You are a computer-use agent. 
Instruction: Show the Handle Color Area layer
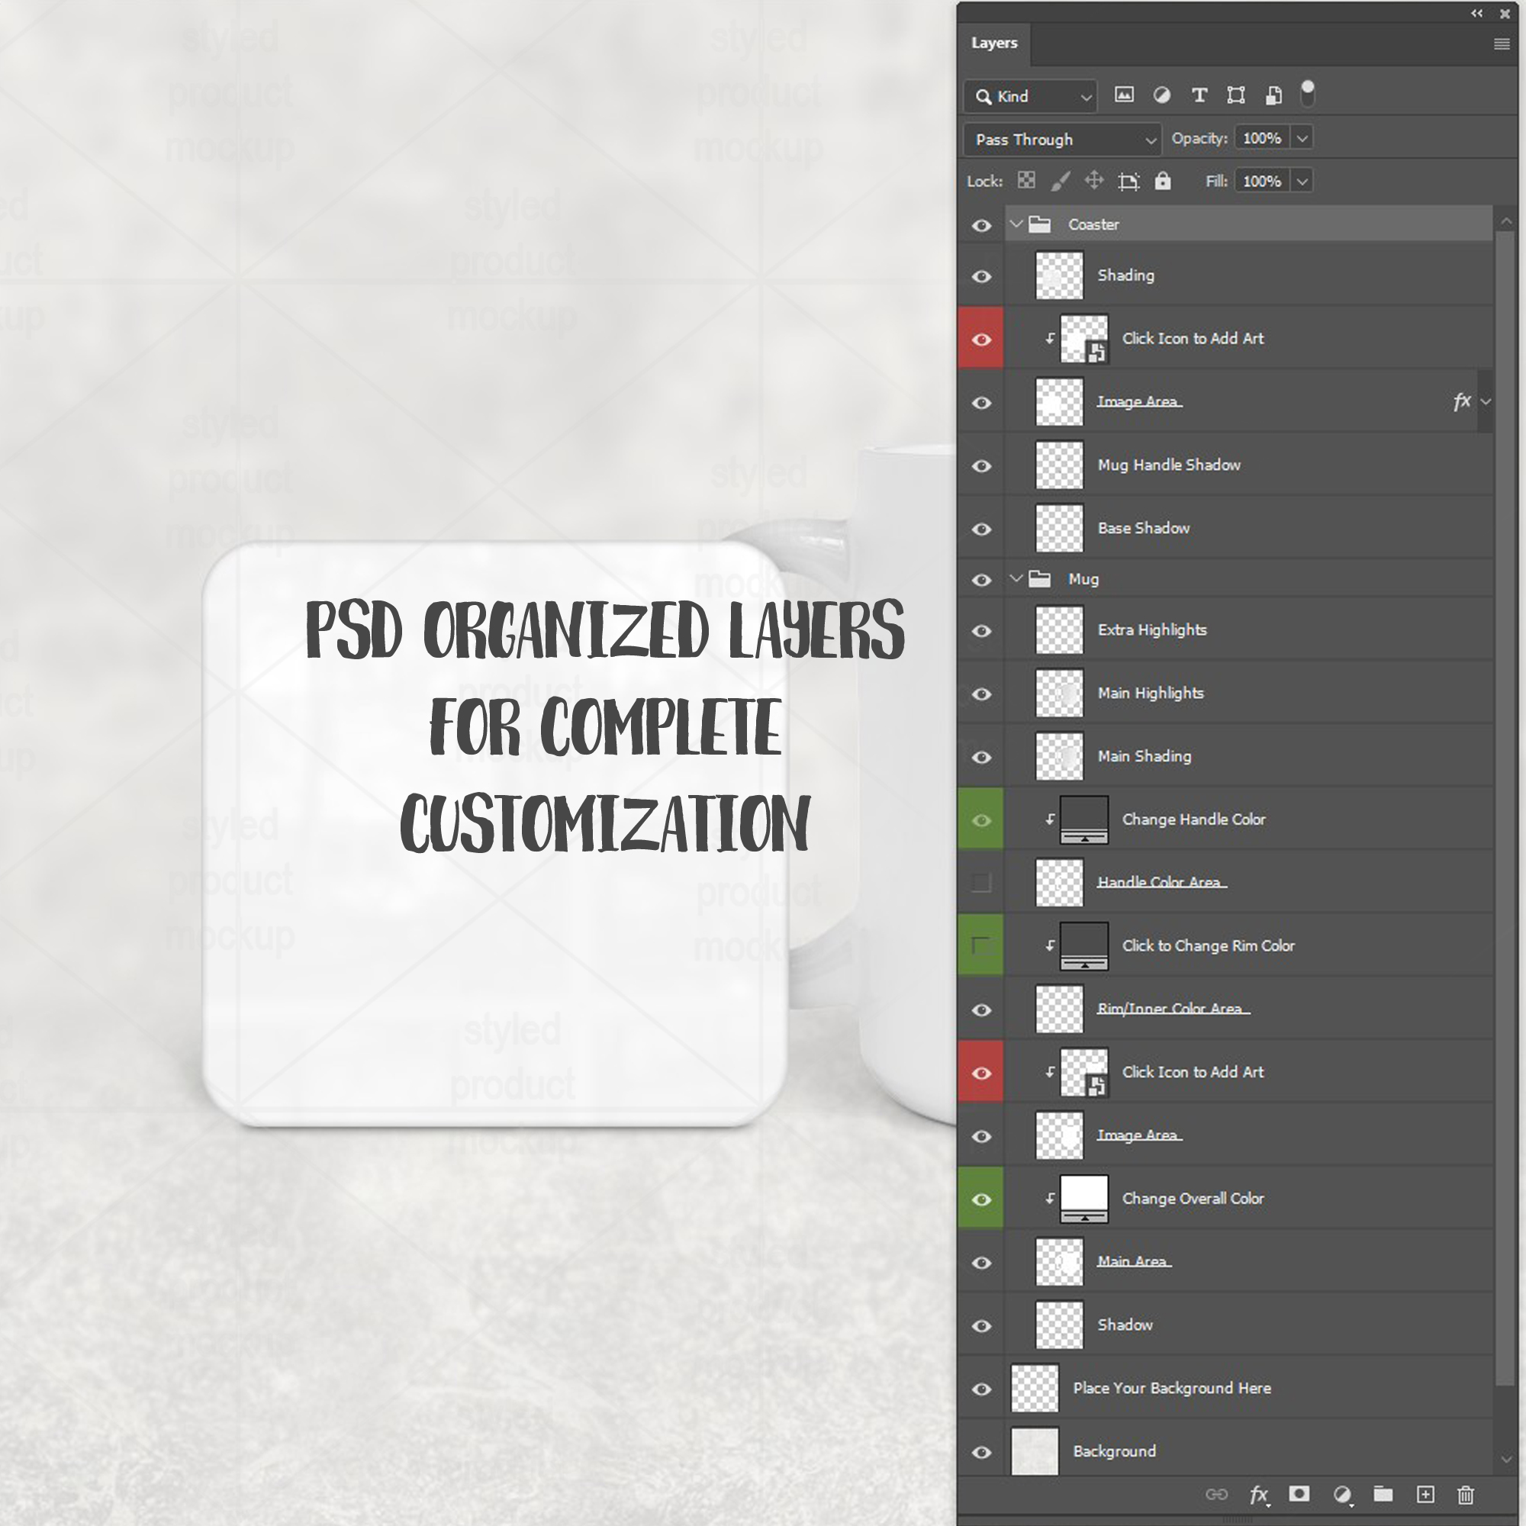pyautogui.click(x=981, y=882)
